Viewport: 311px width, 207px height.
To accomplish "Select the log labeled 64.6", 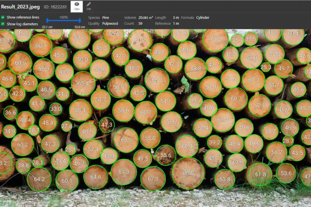I will pyautogui.click(x=96, y=177).
